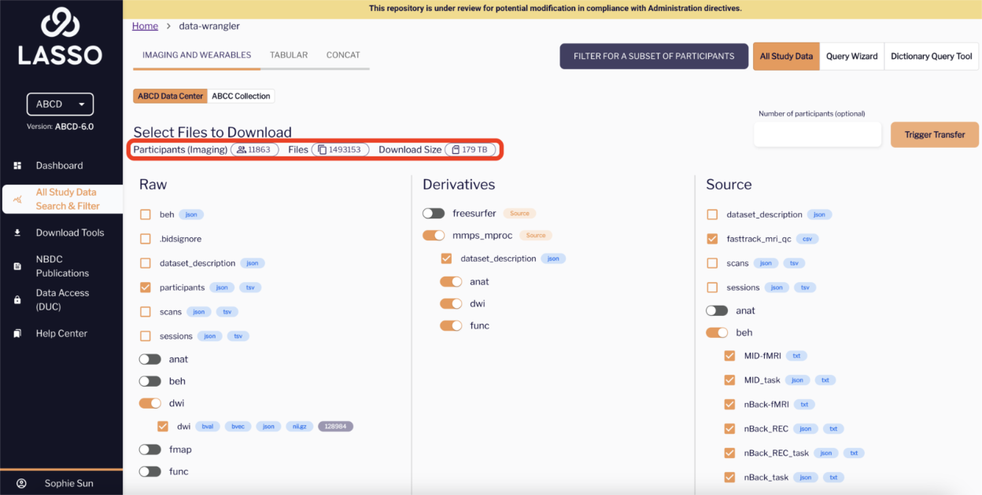Enable the Raw beh toggle
Image resolution: width=982 pixels, height=495 pixels.
pyautogui.click(x=150, y=381)
